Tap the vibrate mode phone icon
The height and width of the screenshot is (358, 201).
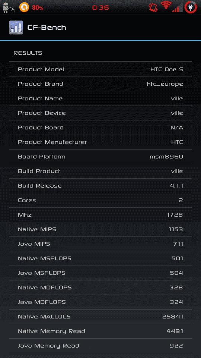point(153,7)
